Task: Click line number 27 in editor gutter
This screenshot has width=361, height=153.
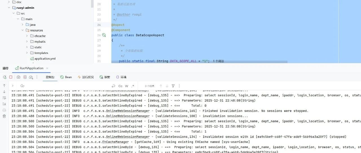Action: pyautogui.click(x=99, y=40)
